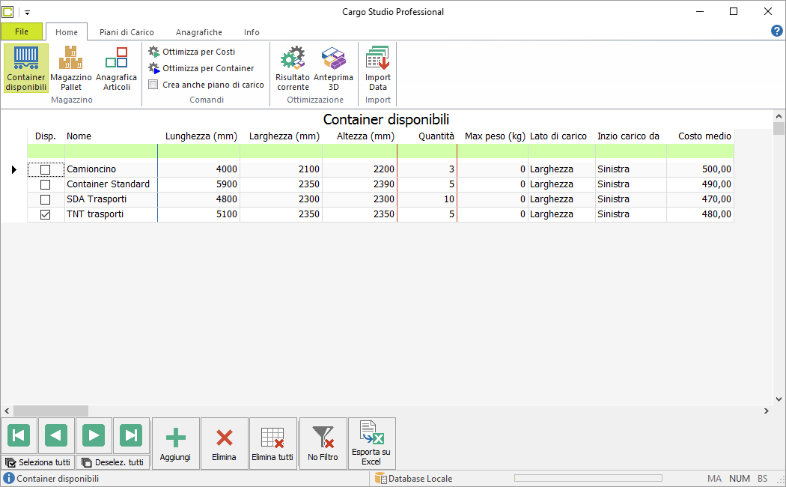This screenshot has width=786, height=487.
Task: Export the table via Esporta su Excel
Action: click(371, 444)
